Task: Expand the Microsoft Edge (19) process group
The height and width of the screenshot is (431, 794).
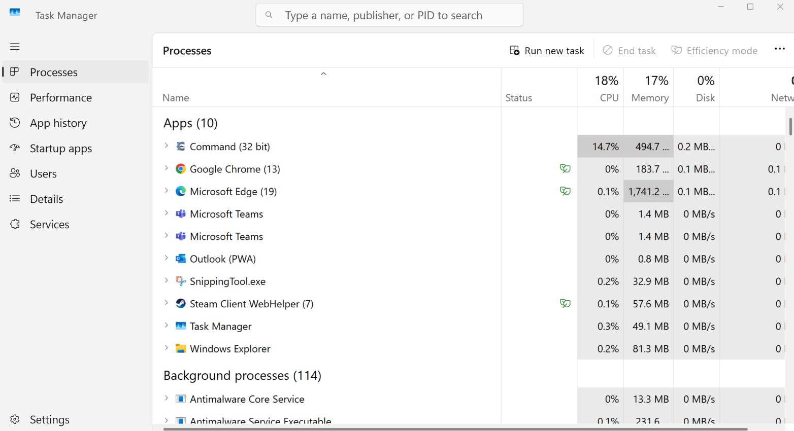Action: point(166,191)
